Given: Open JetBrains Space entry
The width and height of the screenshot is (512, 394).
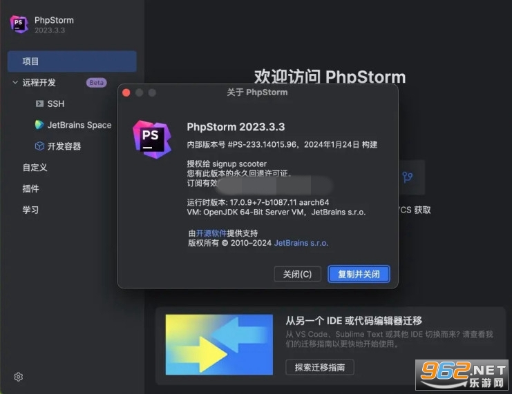Looking at the screenshot, I should 79,125.
